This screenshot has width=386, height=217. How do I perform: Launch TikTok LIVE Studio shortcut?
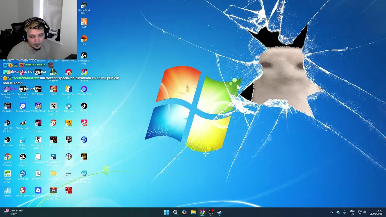pyautogui.click(x=84, y=126)
